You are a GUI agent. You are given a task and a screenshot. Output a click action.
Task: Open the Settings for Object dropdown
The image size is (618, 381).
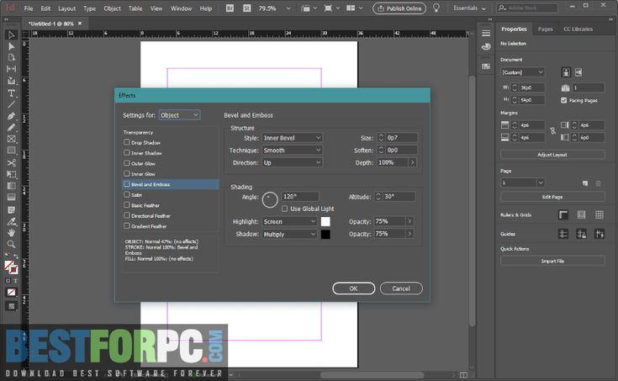(x=179, y=114)
